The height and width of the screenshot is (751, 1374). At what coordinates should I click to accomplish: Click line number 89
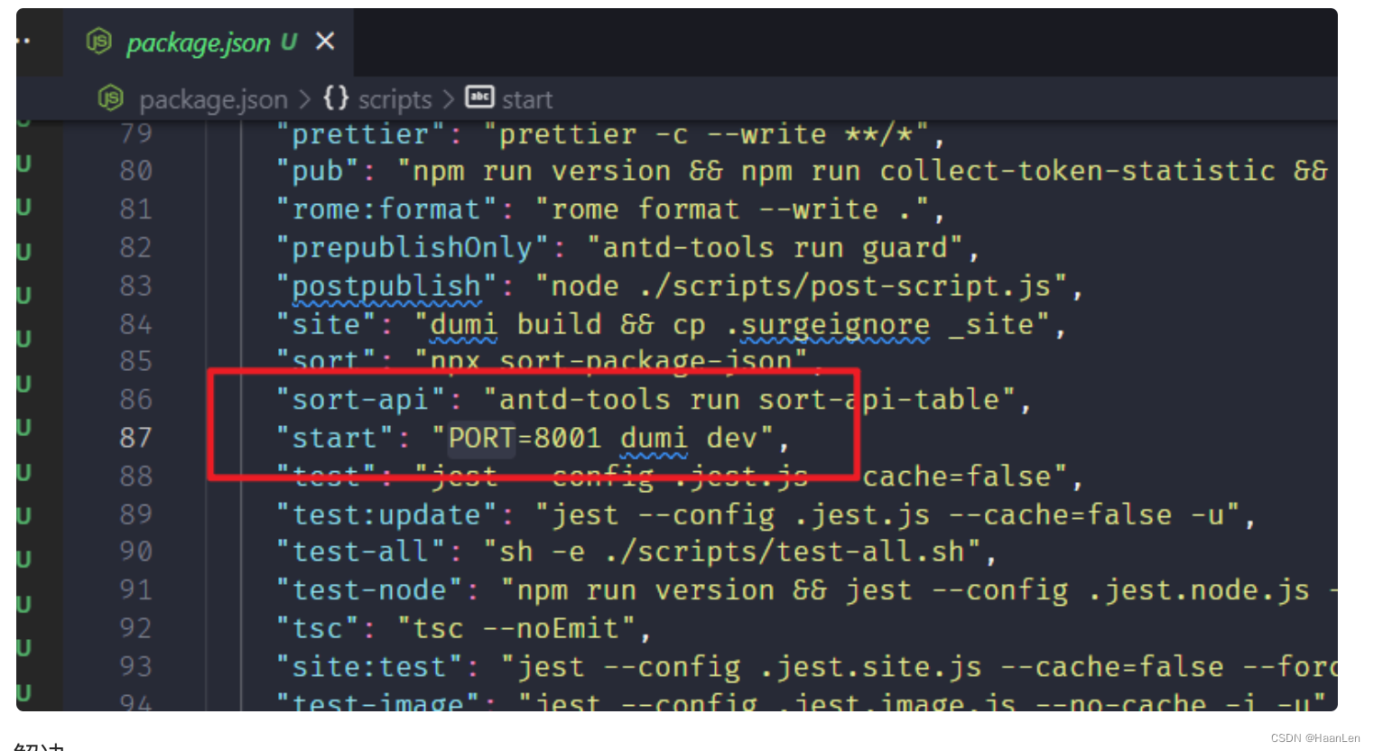136,515
